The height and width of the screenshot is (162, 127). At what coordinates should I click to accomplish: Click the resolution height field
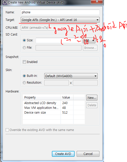click(85, 83)
